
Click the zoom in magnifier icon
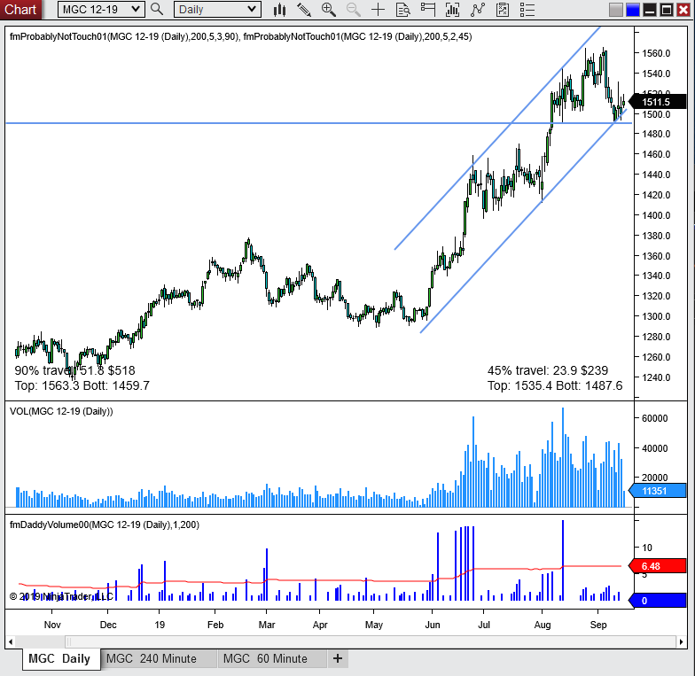click(x=328, y=9)
